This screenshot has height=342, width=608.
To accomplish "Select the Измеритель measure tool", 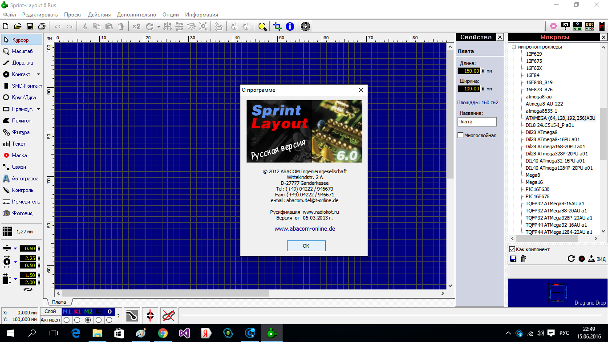I will click(21, 202).
